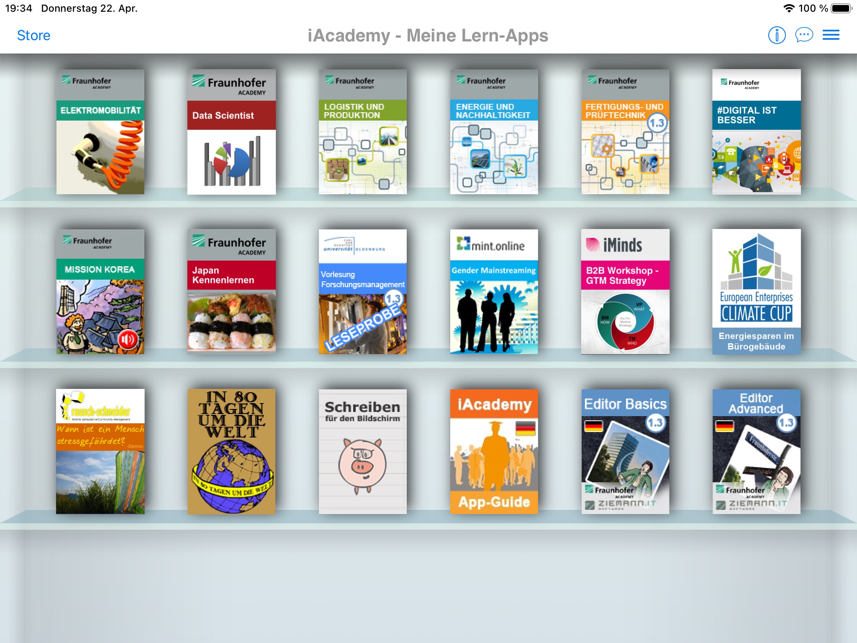857x643 pixels.
Task: Open Schreiben für den Bildschirm app
Action: [x=362, y=452]
